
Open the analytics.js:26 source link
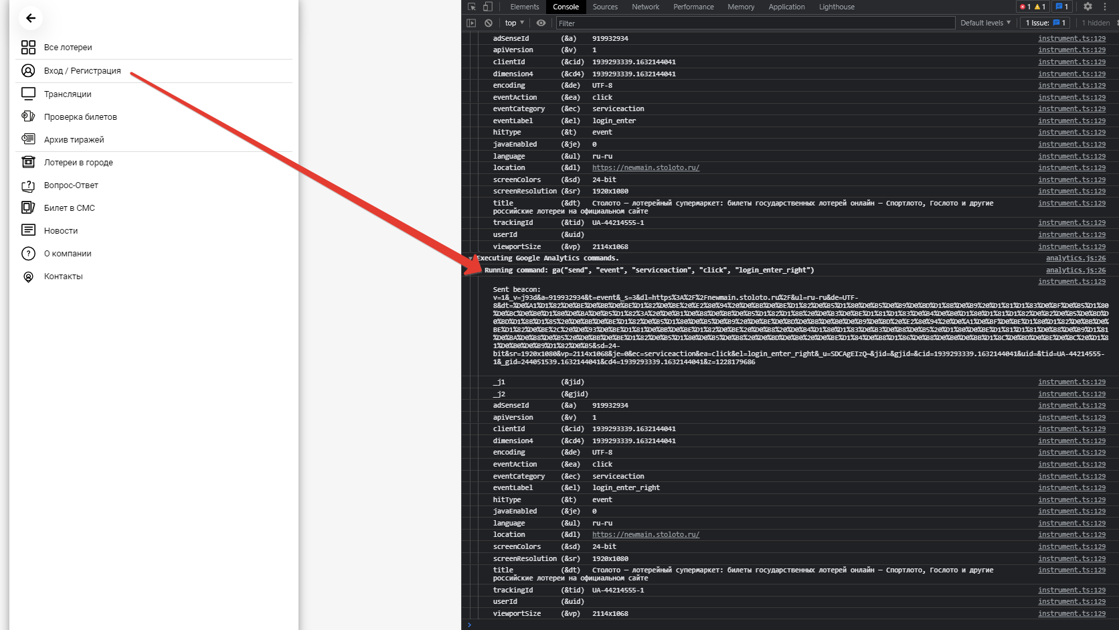[x=1075, y=270]
